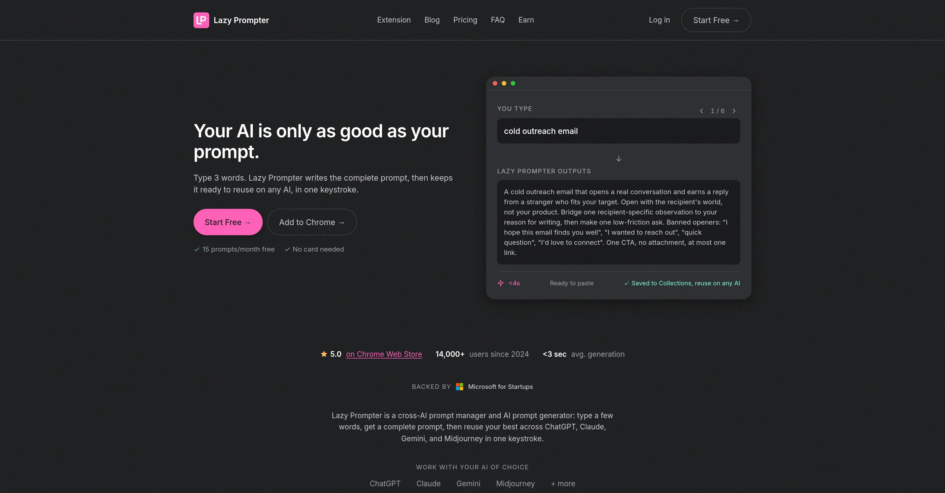Click the header Start Free button
Image resolution: width=945 pixels, height=493 pixels.
coord(716,20)
